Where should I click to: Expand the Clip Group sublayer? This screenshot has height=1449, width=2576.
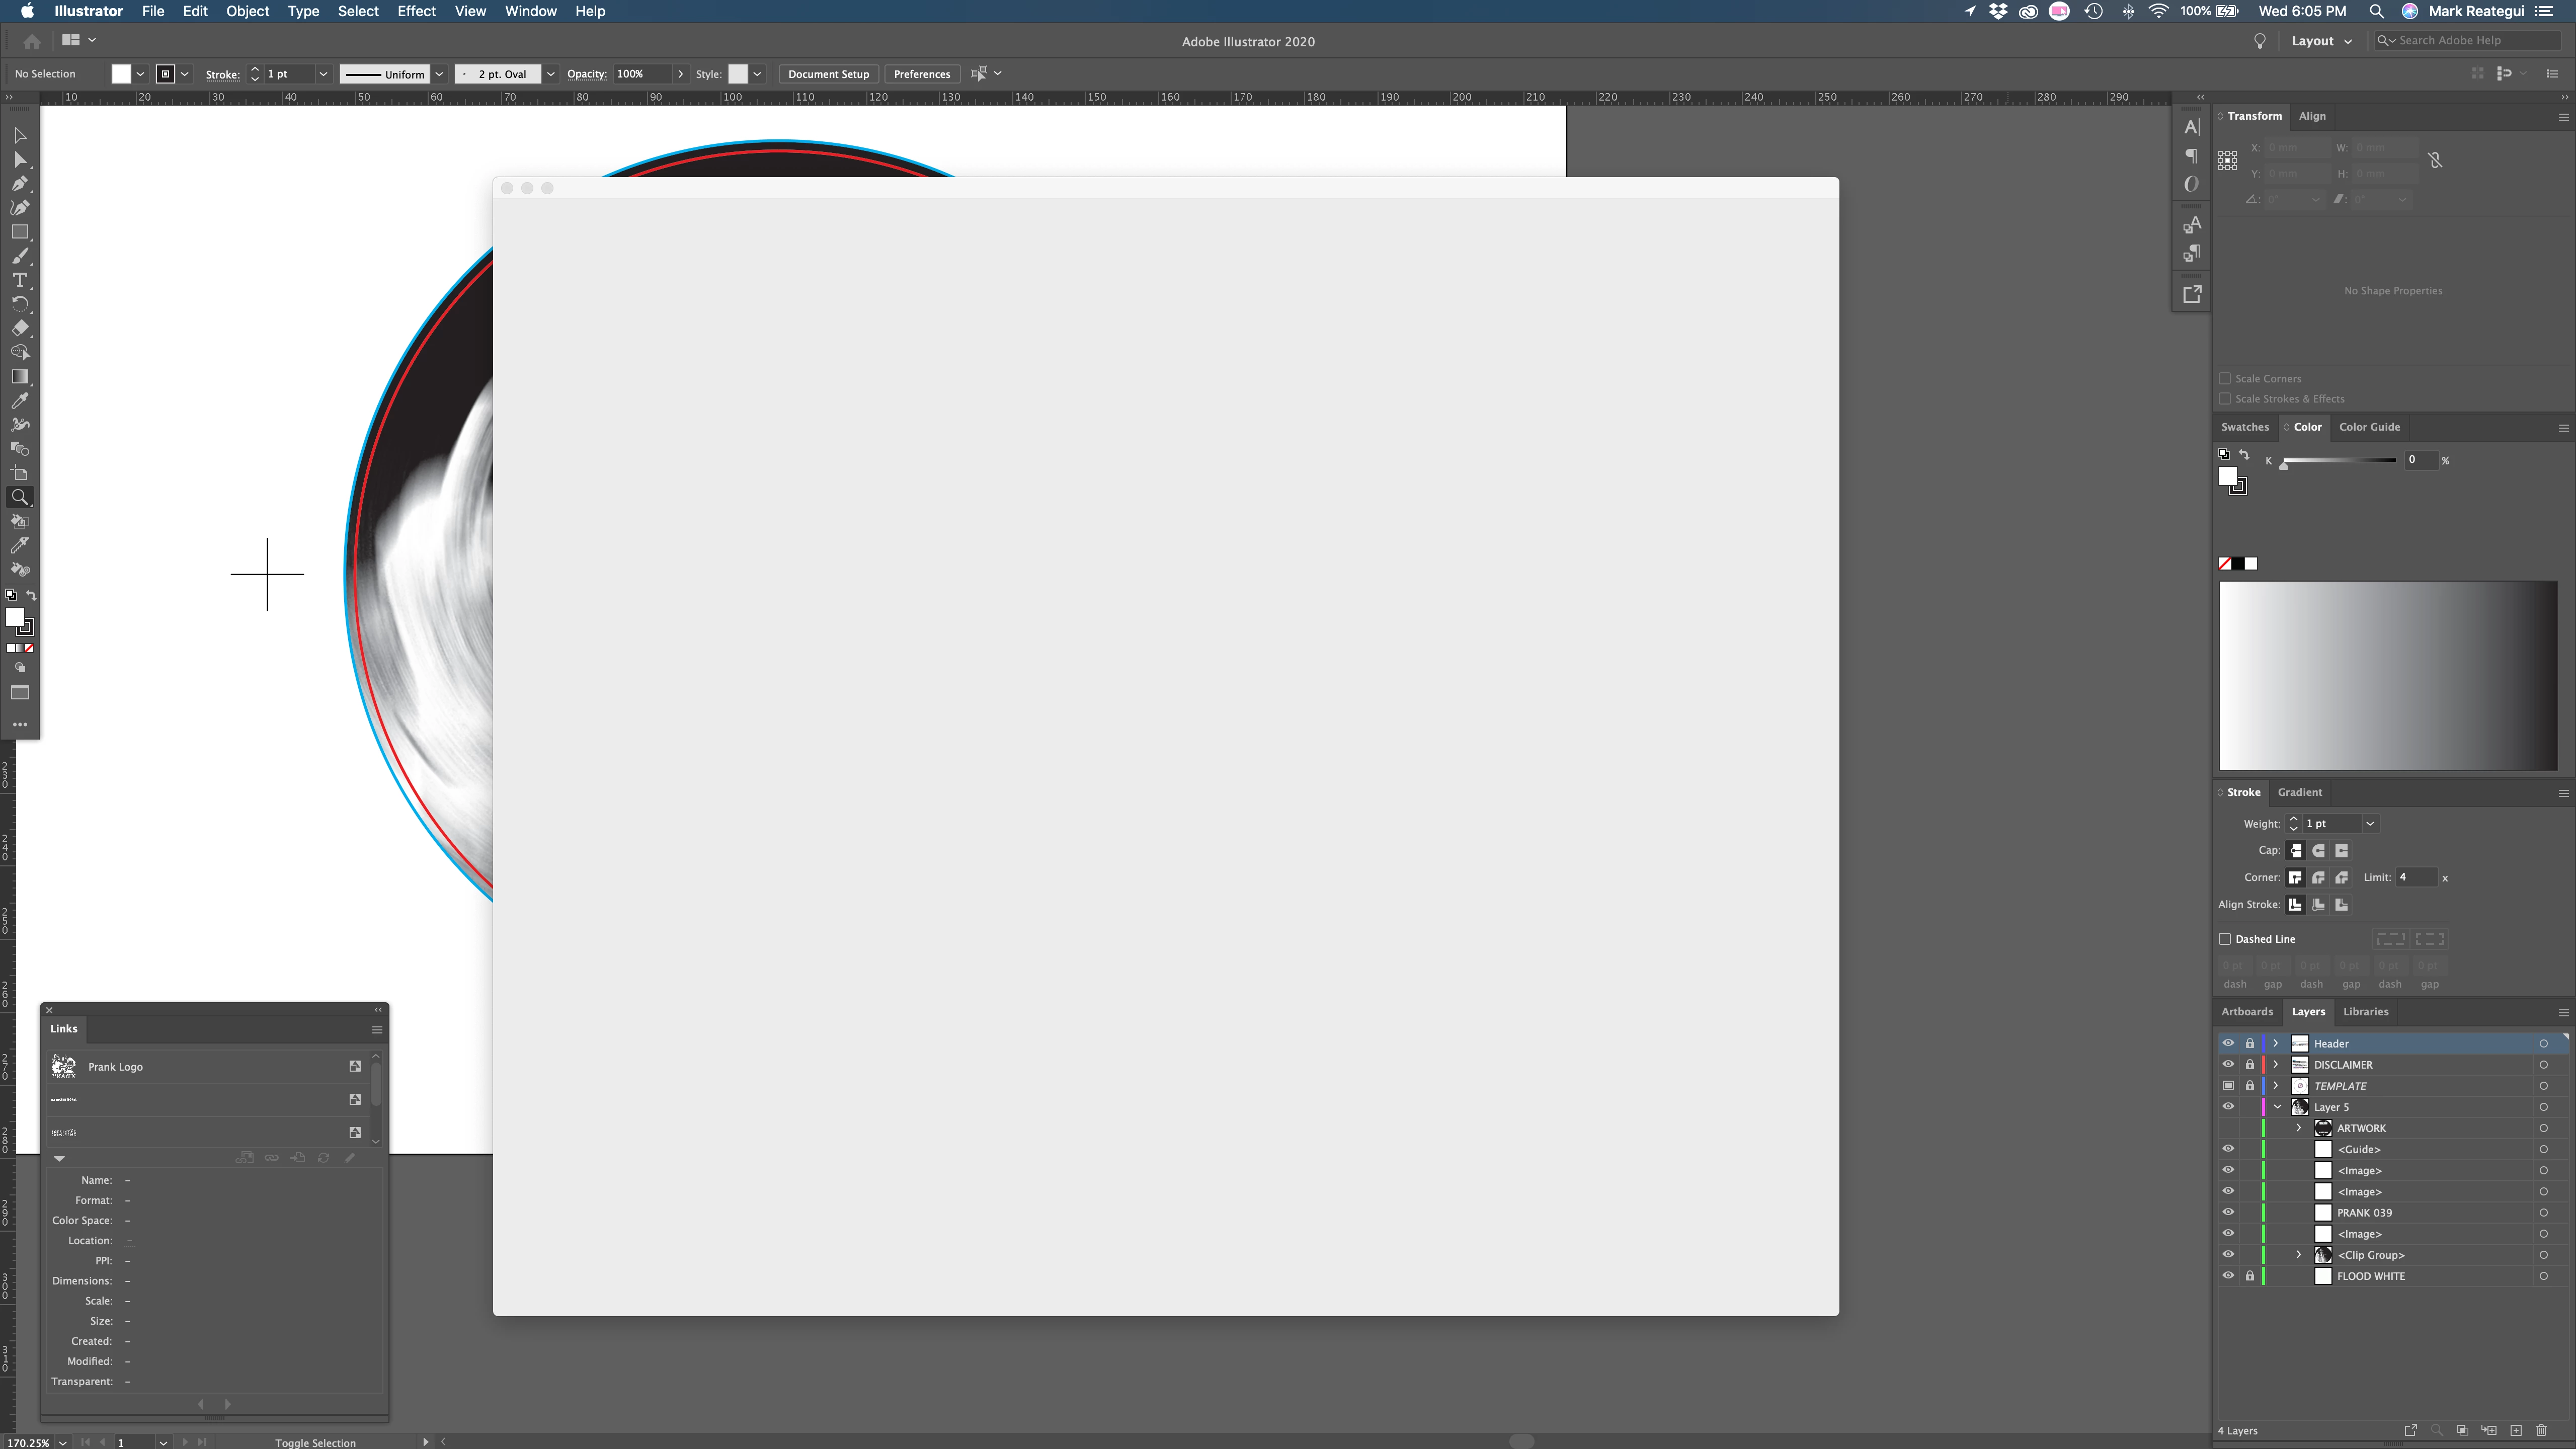[2298, 1255]
